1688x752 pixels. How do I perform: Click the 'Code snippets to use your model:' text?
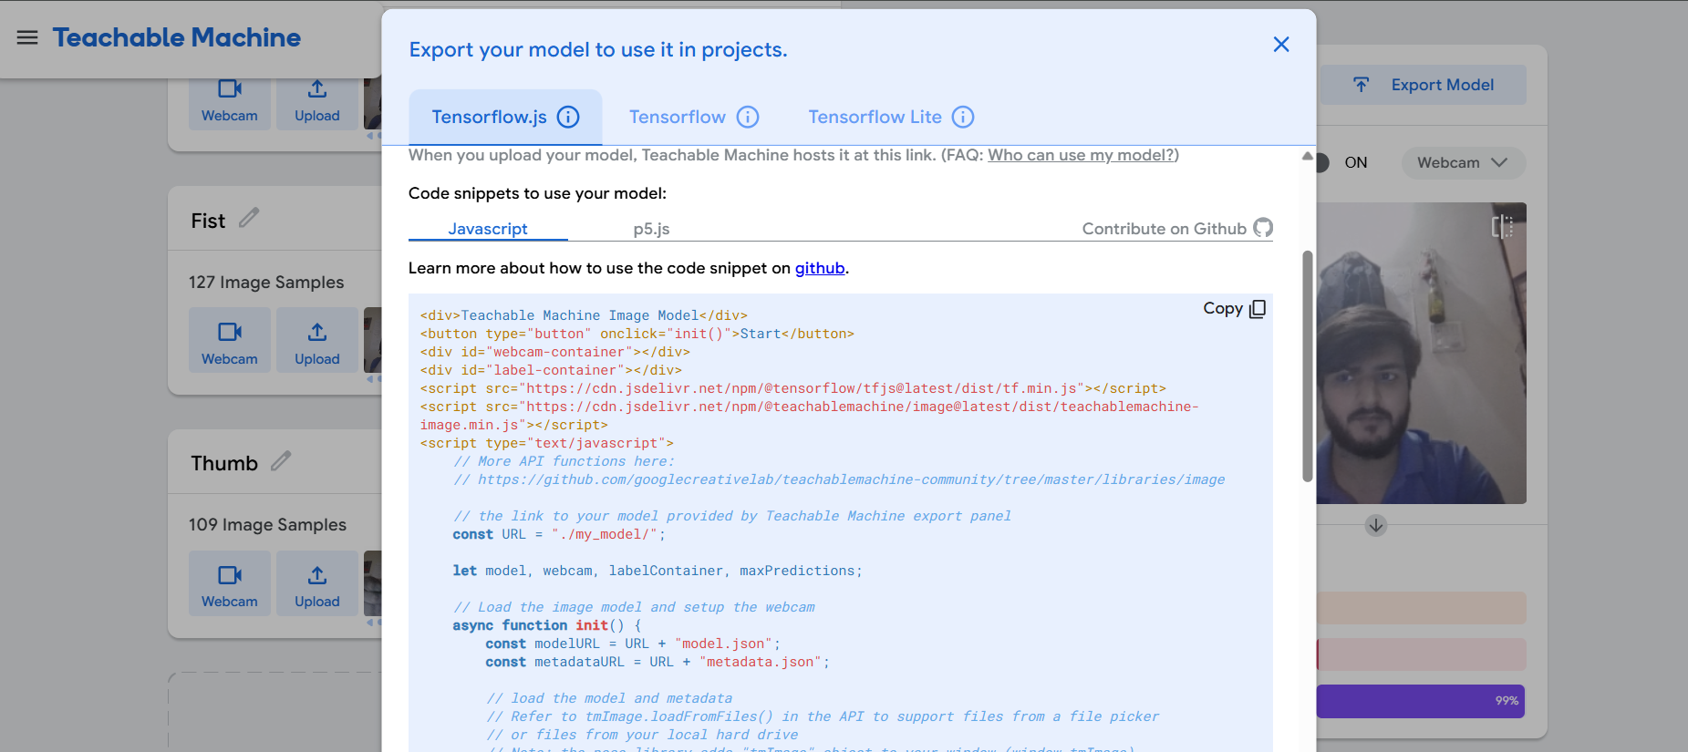(537, 193)
